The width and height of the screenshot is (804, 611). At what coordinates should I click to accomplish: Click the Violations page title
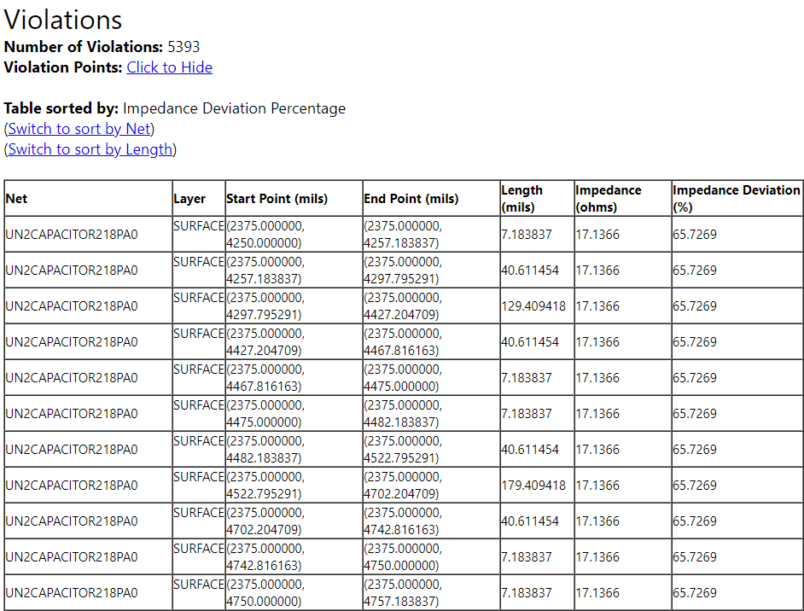pos(62,19)
